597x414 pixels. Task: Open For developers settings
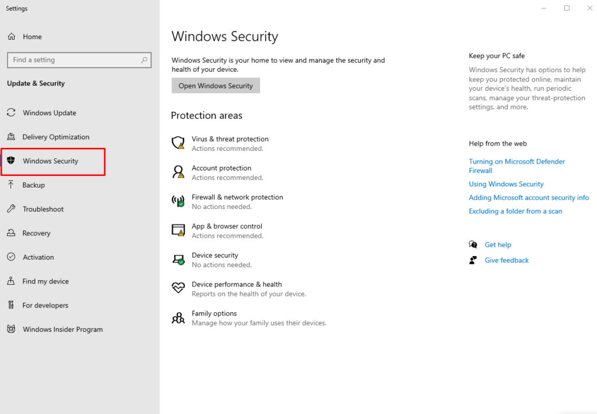pyautogui.click(x=45, y=305)
